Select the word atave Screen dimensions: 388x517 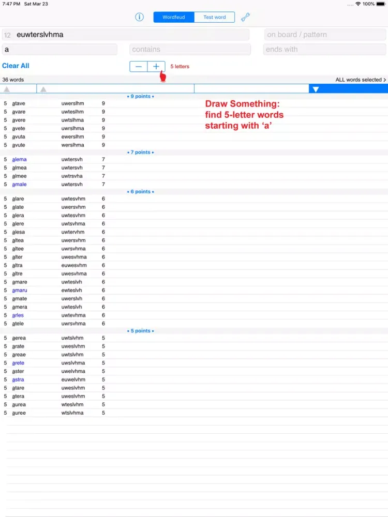(19, 103)
